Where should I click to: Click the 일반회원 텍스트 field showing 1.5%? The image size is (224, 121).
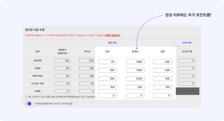[87, 61]
